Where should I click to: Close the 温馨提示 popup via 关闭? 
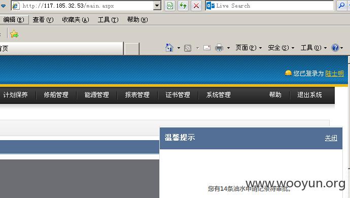point(331,138)
